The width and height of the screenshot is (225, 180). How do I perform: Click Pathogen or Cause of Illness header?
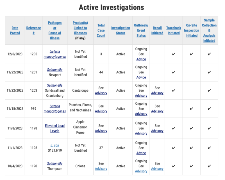(55, 30)
